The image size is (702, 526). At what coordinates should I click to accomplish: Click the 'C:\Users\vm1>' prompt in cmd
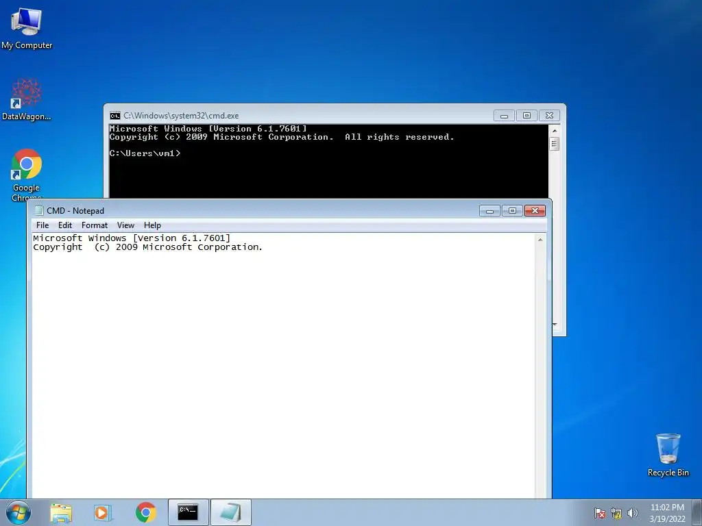(x=145, y=153)
